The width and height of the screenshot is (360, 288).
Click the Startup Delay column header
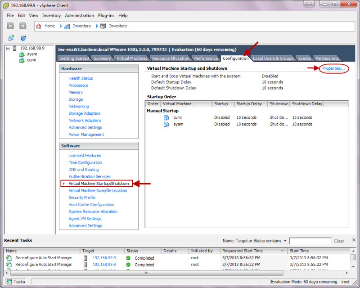tap(251, 104)
